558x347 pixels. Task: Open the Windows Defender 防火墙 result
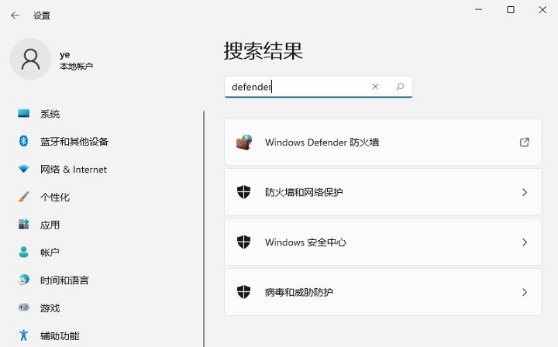tap(383, 143)
